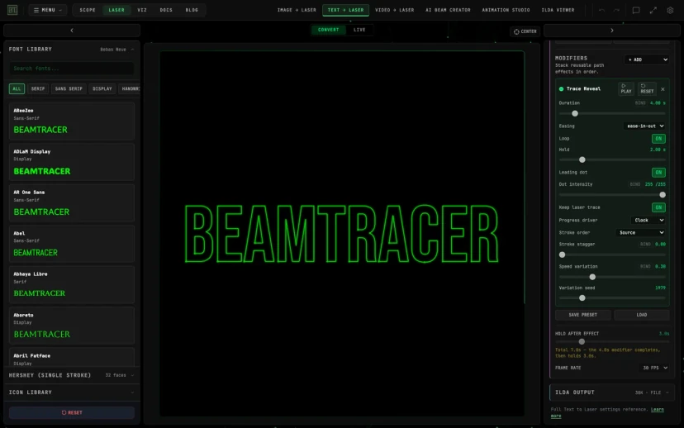This screenshot has width=684, height=428.
Task: Switch to Scope tab
Action: 88,10
